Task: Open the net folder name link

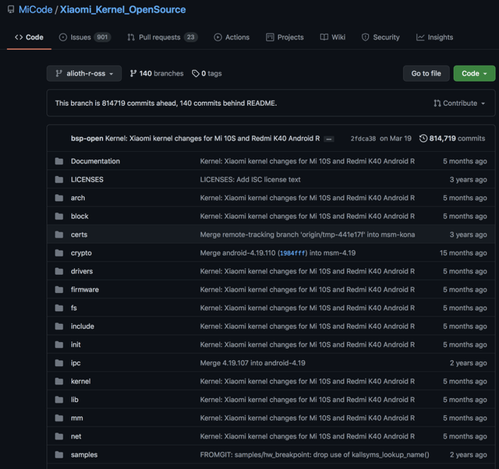Action: coord(76,436)
